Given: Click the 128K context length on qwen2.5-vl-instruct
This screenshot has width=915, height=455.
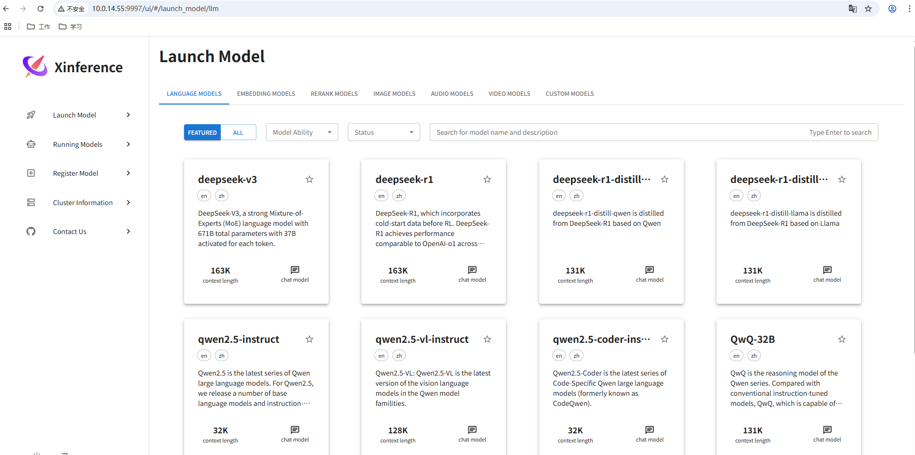Looking at the screenshot, I should pyautogui.click(x=398, y=430).
